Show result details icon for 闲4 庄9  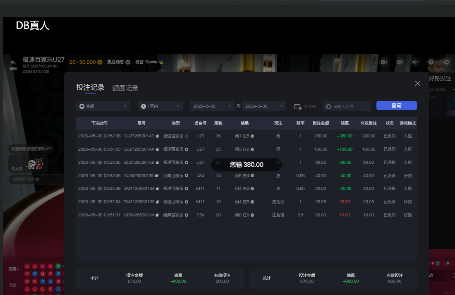coord(252,202)
